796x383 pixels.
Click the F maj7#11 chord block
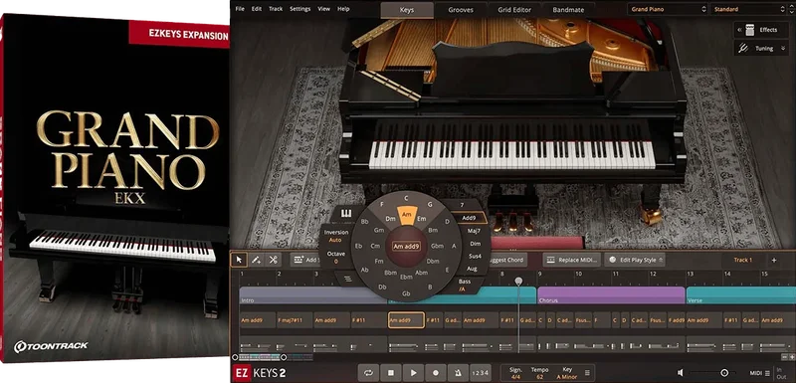click(295, 320)
